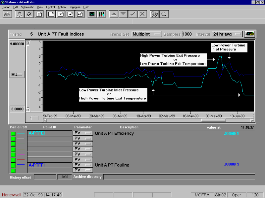Click the EU axis units button
Screen dimensions: 265x198
coord(17,75)
